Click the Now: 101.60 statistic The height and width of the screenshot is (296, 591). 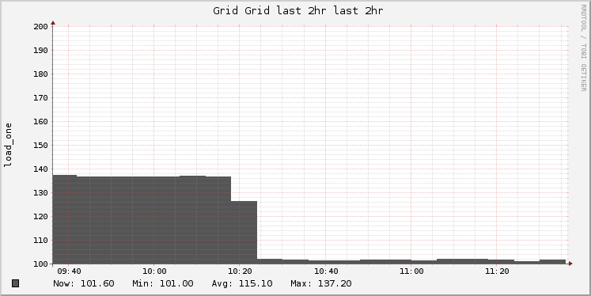[x=84, y=283]
